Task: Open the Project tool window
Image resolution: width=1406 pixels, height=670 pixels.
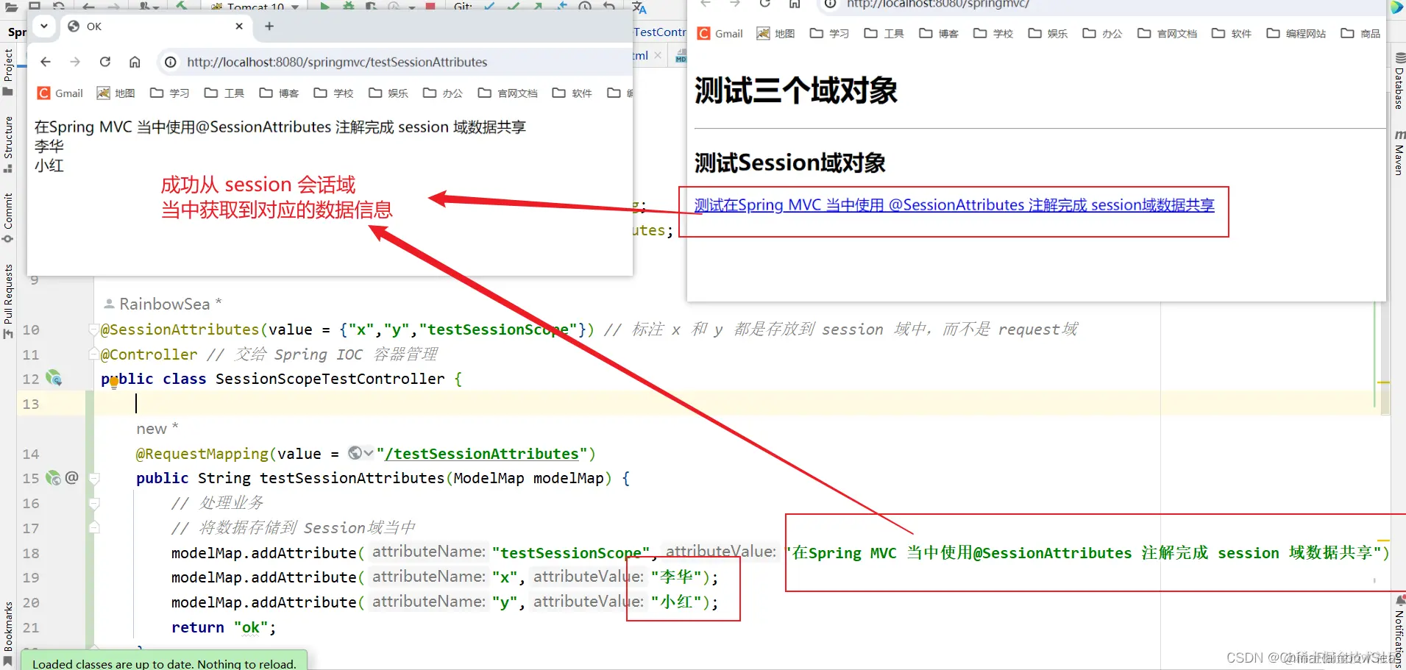Action: [8, 71]
